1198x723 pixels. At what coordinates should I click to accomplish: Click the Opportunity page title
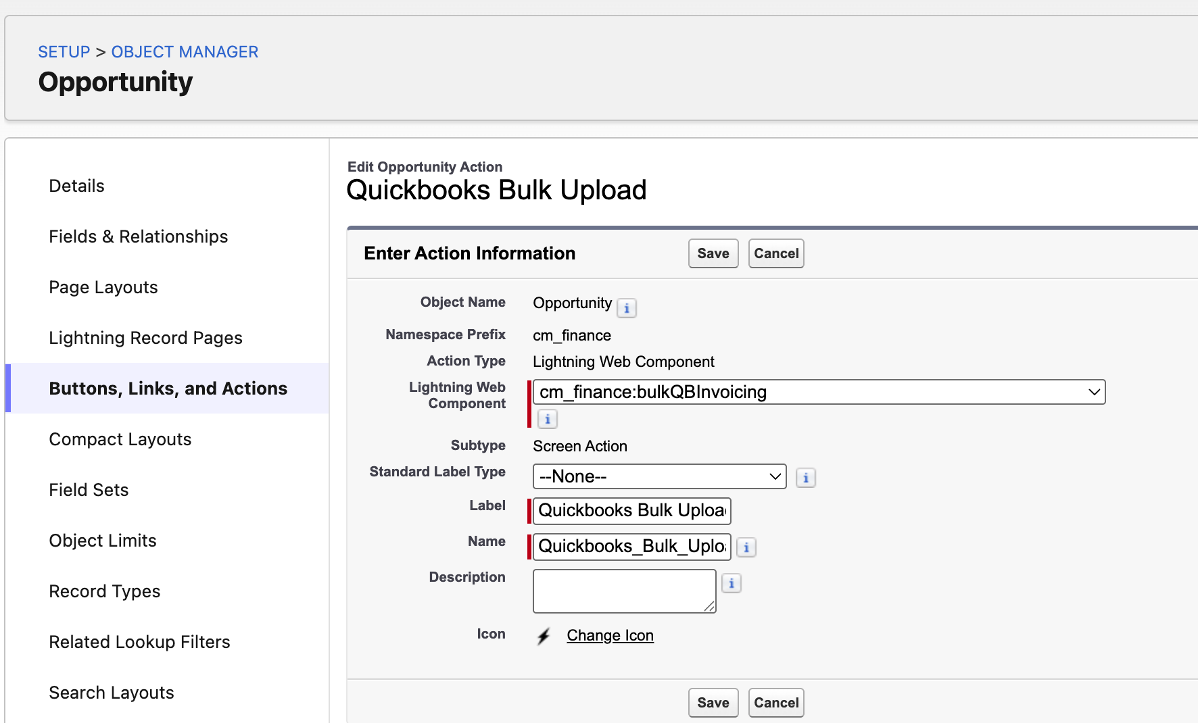click(x=116, y=82)
